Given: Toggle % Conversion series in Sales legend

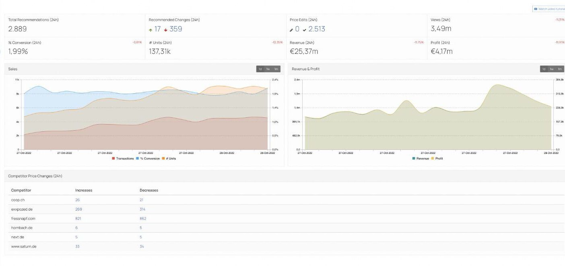Looking at the screenshot, I should point(148,158).
